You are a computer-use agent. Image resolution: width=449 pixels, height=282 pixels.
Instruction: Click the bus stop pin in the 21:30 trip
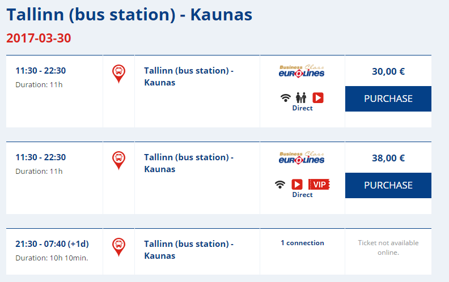pos(118,247)
